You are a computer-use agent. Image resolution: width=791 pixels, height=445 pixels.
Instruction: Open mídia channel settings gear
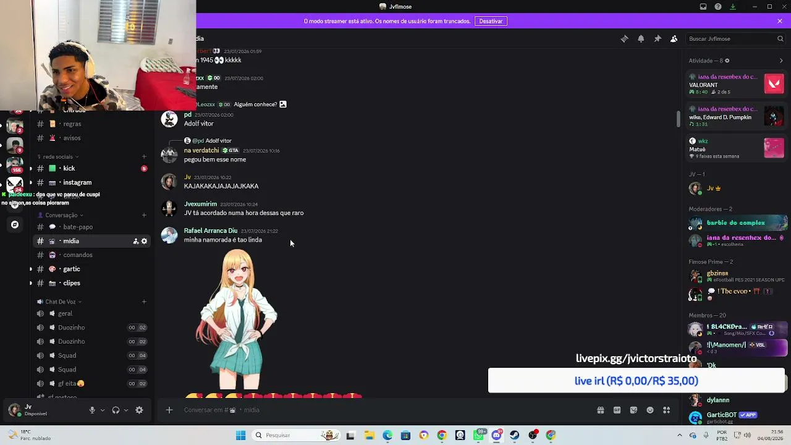[144, 241]
